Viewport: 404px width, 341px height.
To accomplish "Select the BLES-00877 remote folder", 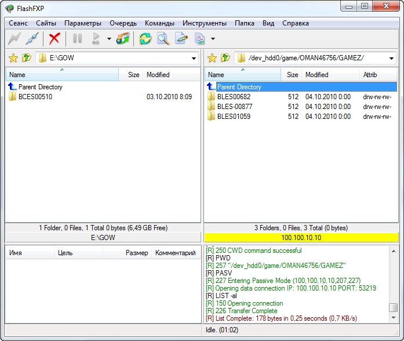I will point(234,107).
